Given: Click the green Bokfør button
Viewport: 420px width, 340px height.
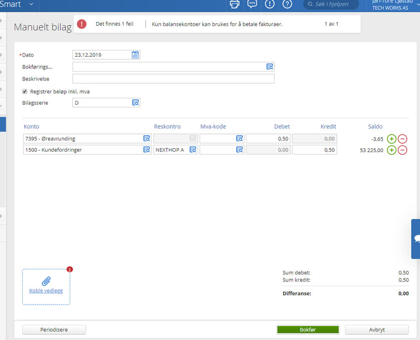Looking at the screenshot, I should click(x=308, y=329).
